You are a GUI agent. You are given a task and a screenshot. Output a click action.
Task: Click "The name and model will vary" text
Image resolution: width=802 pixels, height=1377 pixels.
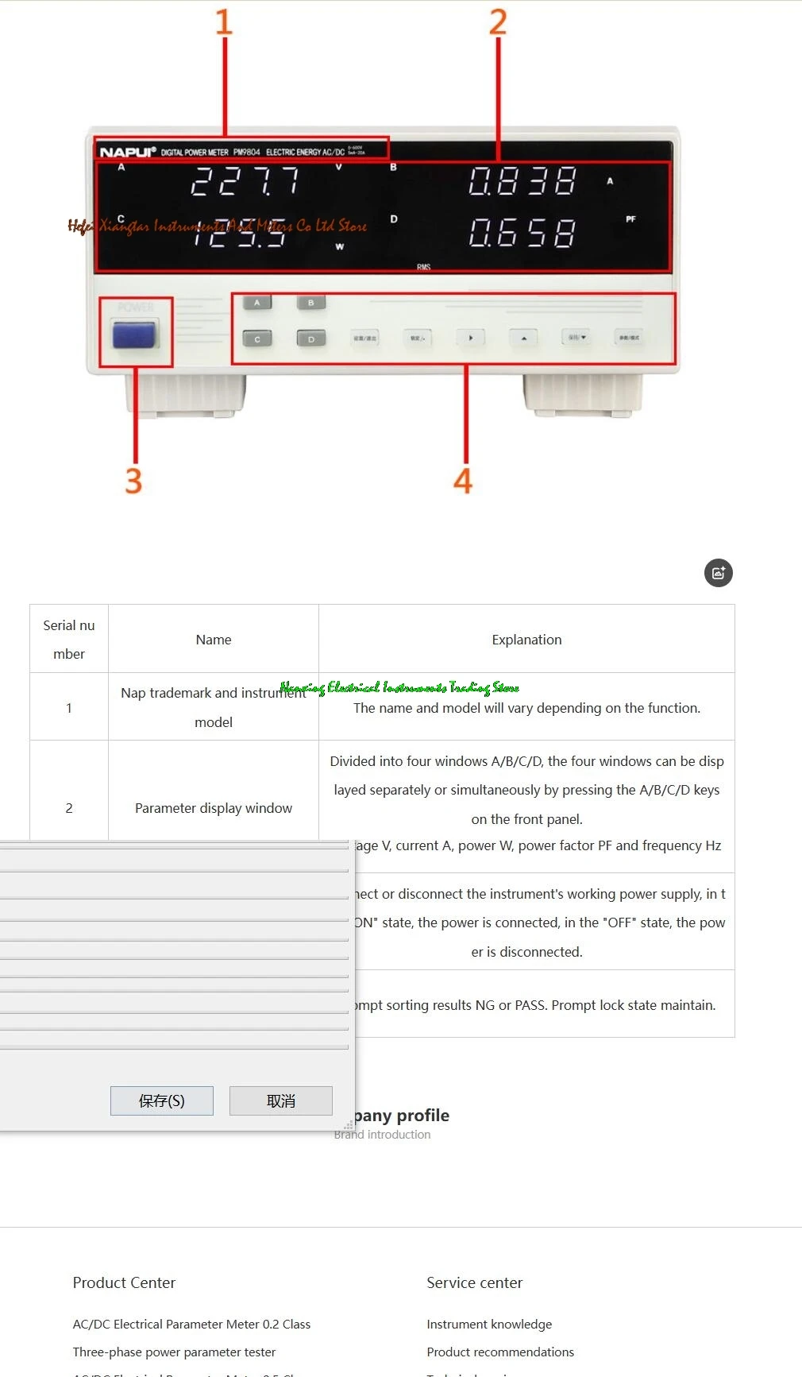(x=526, y=708)
